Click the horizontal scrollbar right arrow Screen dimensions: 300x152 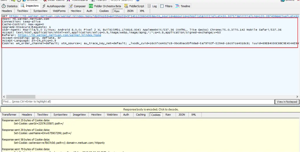(x=297, y=97)
